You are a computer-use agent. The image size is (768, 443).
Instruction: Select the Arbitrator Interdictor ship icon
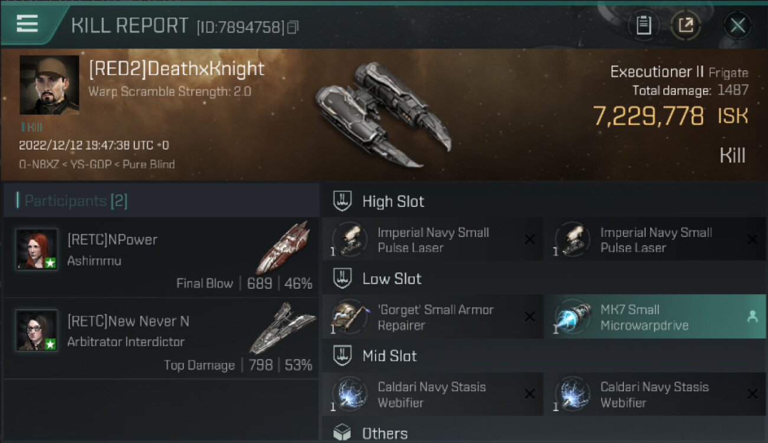(x=282, y=328)
